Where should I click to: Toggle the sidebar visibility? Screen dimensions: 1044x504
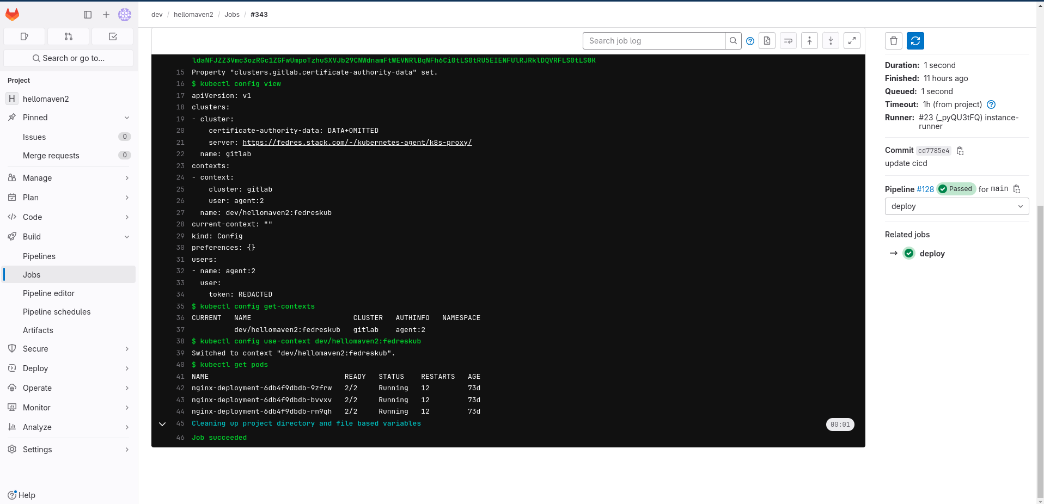pos(88,15)
